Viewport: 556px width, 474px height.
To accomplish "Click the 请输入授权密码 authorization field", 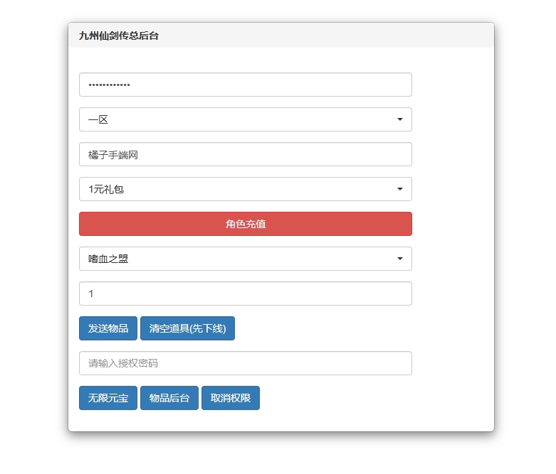I will point(246,363).
